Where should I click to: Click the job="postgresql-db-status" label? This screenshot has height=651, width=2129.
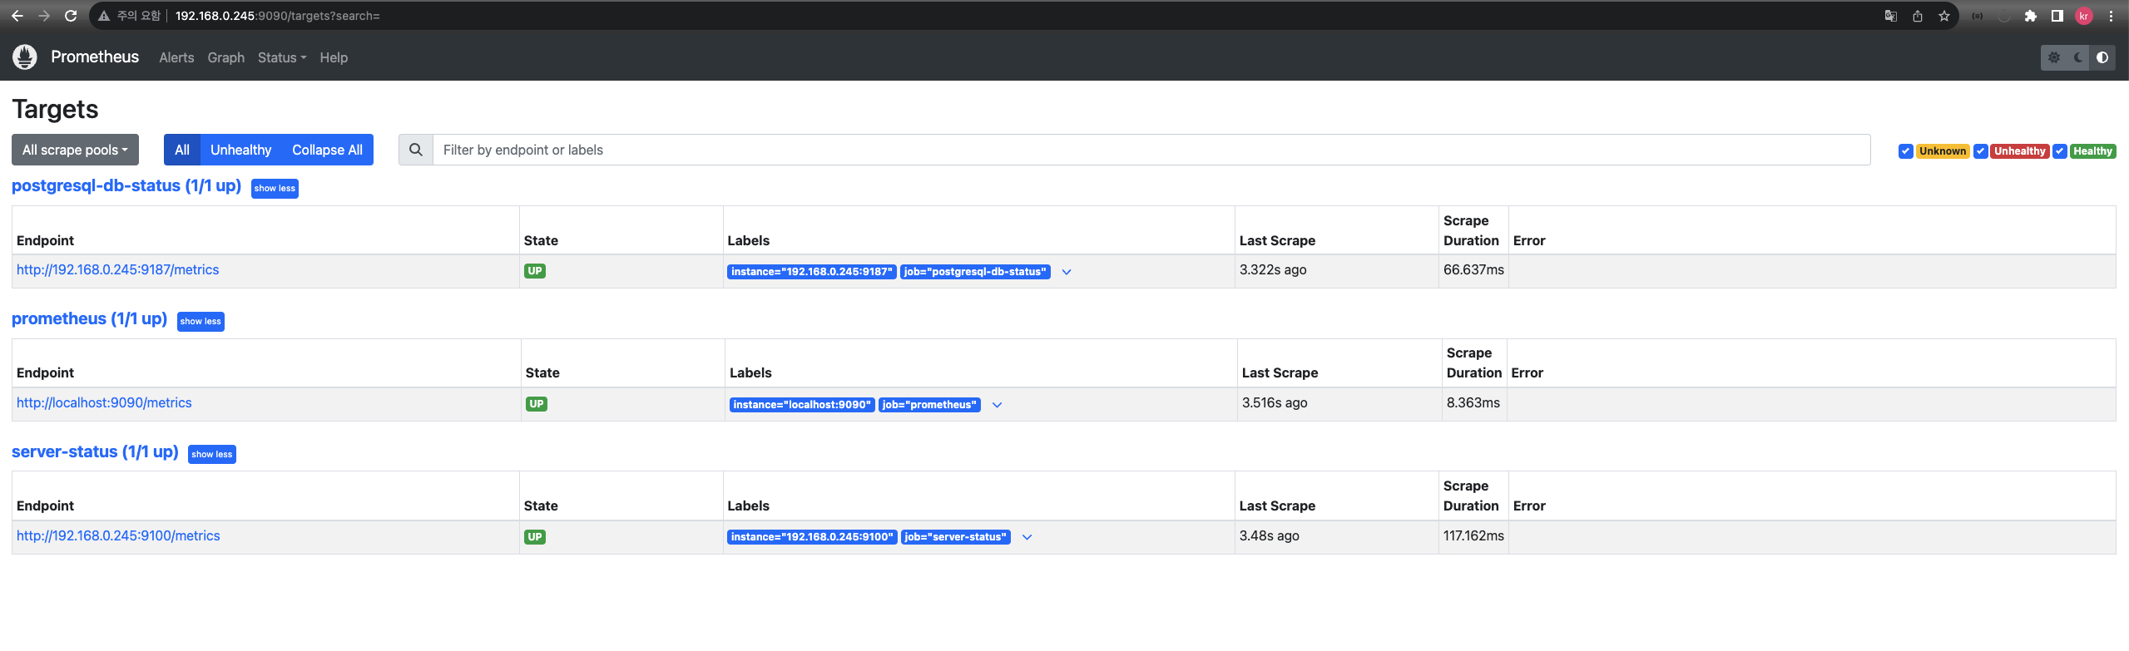(975, 272)
